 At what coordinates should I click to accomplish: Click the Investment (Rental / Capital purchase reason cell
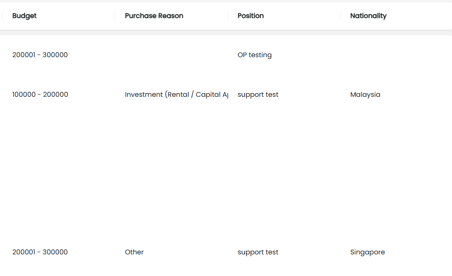pyautogui.click(x=176, y=95)
